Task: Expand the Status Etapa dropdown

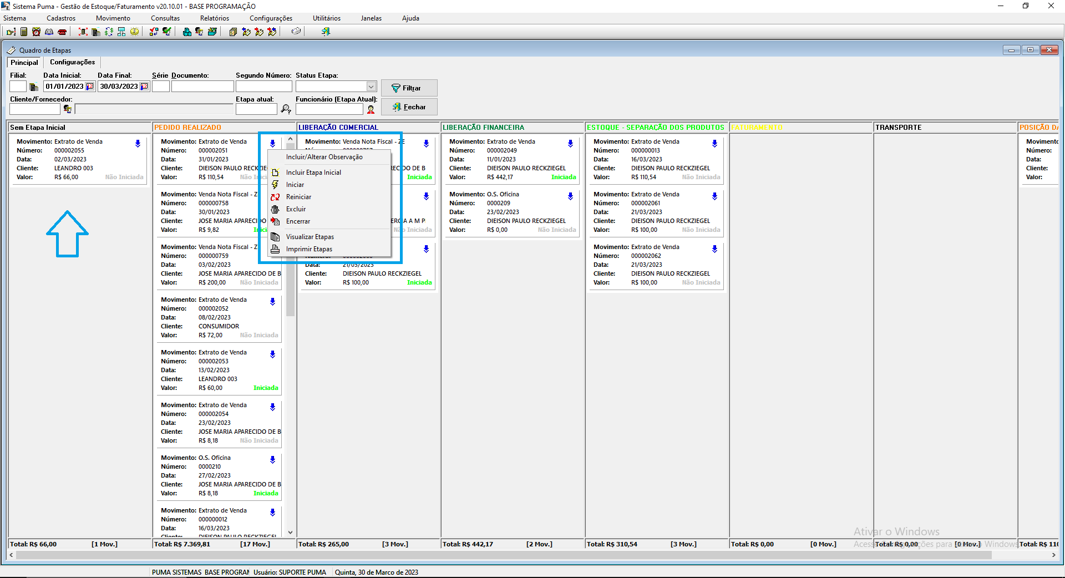Action: (371, 87)
